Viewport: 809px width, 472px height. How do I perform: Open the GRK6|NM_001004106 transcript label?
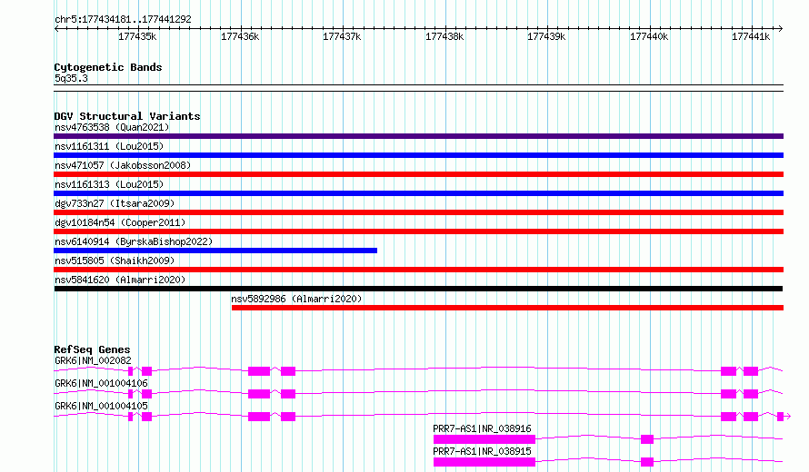[101, 383]
